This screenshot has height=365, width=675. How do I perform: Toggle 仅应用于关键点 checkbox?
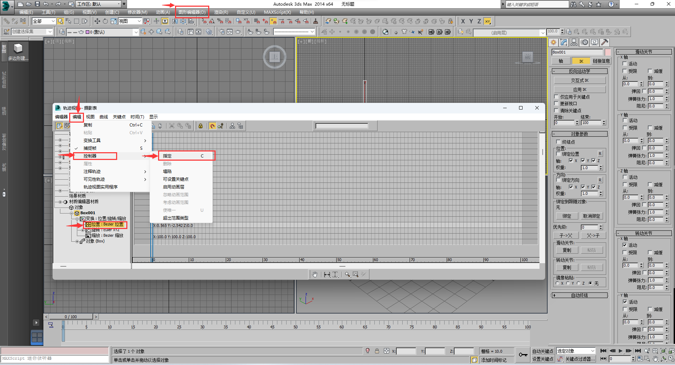coord(556,97)
